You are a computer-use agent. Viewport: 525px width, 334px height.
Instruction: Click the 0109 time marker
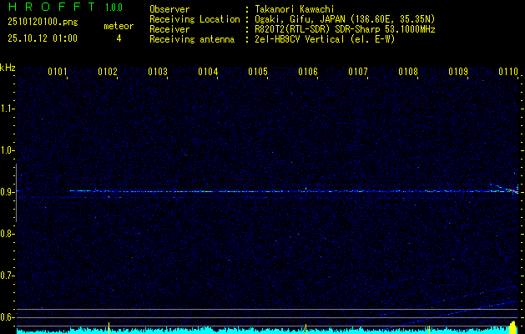pos(458,72)
